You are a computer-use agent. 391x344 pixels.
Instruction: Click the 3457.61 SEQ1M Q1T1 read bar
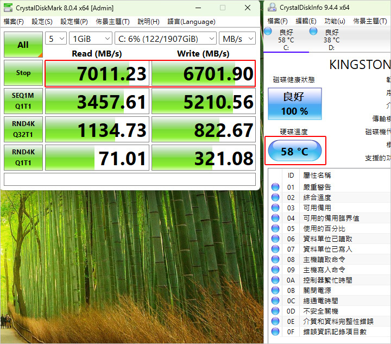coord(97,101)
